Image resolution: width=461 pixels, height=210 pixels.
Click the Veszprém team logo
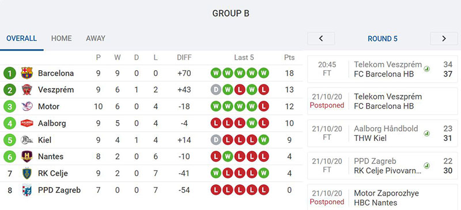(x=27, y=90)
